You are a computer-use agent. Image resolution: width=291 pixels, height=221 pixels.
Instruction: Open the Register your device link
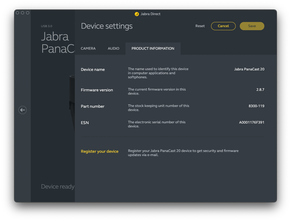point(100,151)
